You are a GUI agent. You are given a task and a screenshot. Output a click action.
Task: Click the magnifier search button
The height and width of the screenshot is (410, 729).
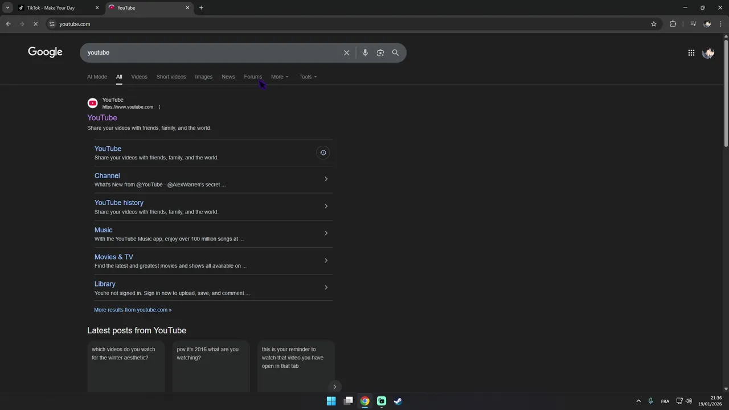395,52
